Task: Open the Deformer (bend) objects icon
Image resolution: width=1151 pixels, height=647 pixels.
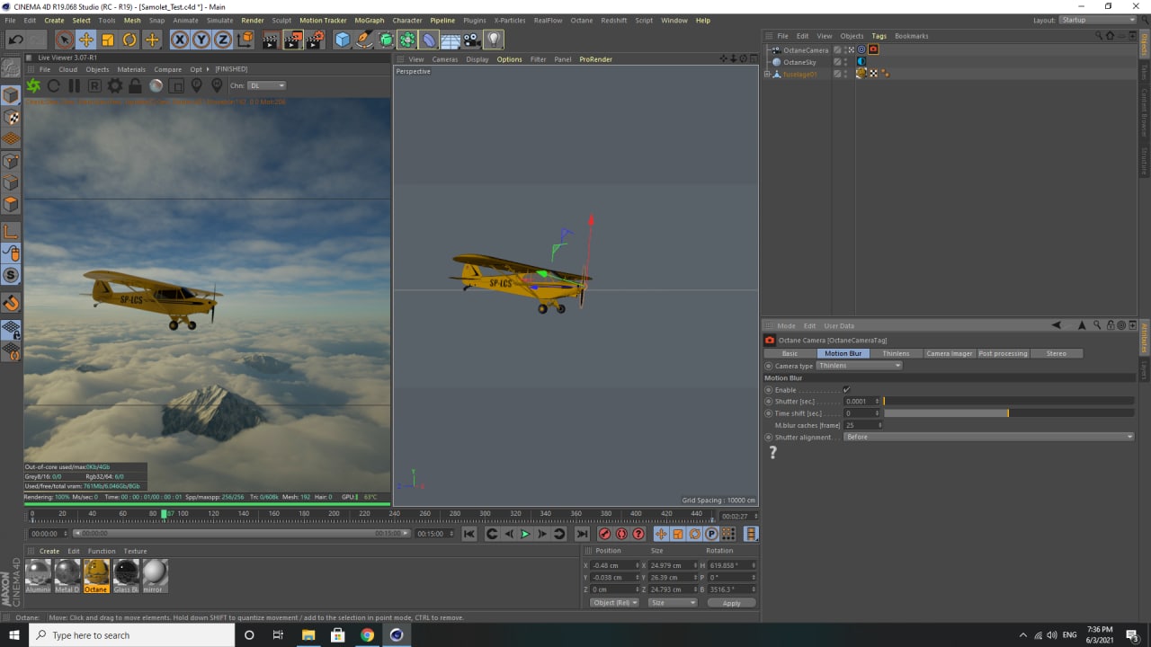Action: click(x=429, y=40)
